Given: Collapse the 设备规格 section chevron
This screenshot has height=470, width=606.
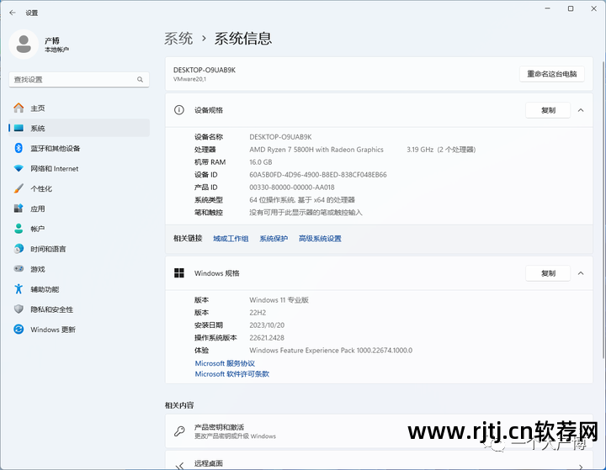Looking at the screenshot, I should [581, 110].
